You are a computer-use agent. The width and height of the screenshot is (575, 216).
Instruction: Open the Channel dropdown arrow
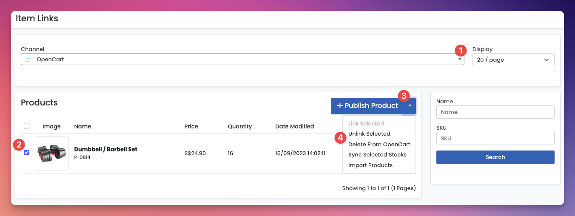click(459, 60)
